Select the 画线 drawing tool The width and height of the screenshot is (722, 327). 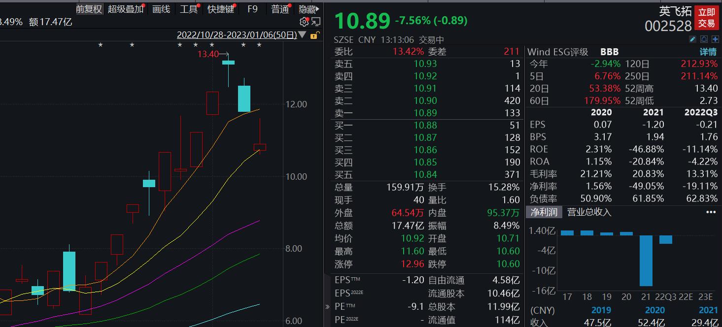161,9
